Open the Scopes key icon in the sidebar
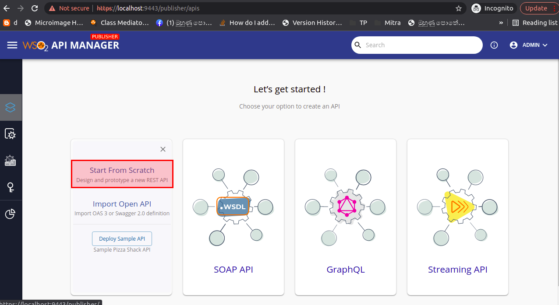The image size is (559, 305). (x=11, y=187)
